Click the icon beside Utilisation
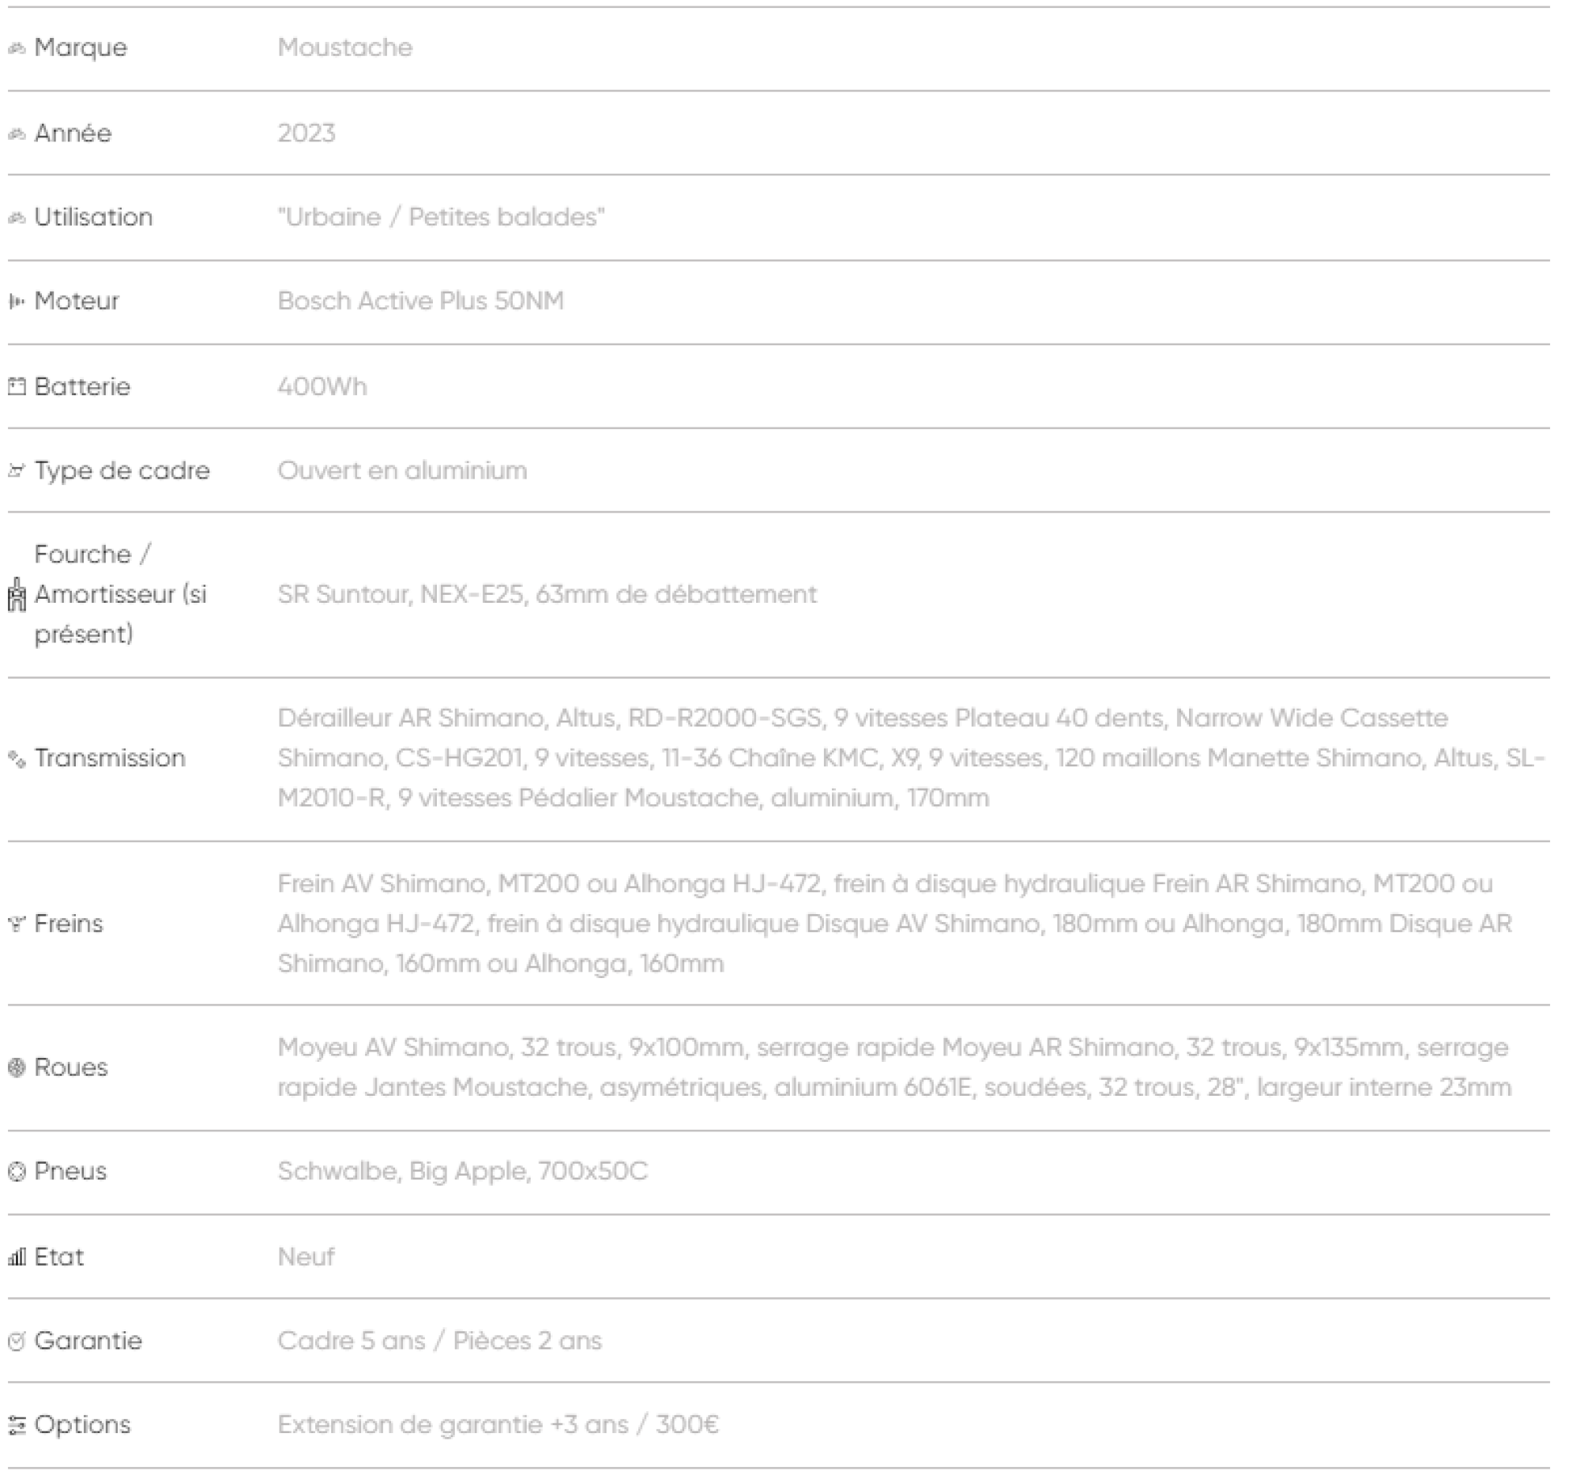Viewport: 1580px width, 1475px height. (x=17, y=218)
